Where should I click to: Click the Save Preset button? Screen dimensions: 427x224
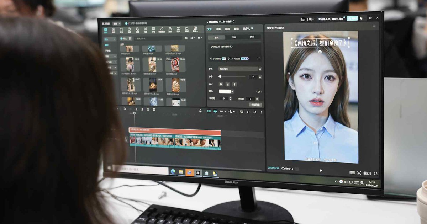[x=255, y=105]
